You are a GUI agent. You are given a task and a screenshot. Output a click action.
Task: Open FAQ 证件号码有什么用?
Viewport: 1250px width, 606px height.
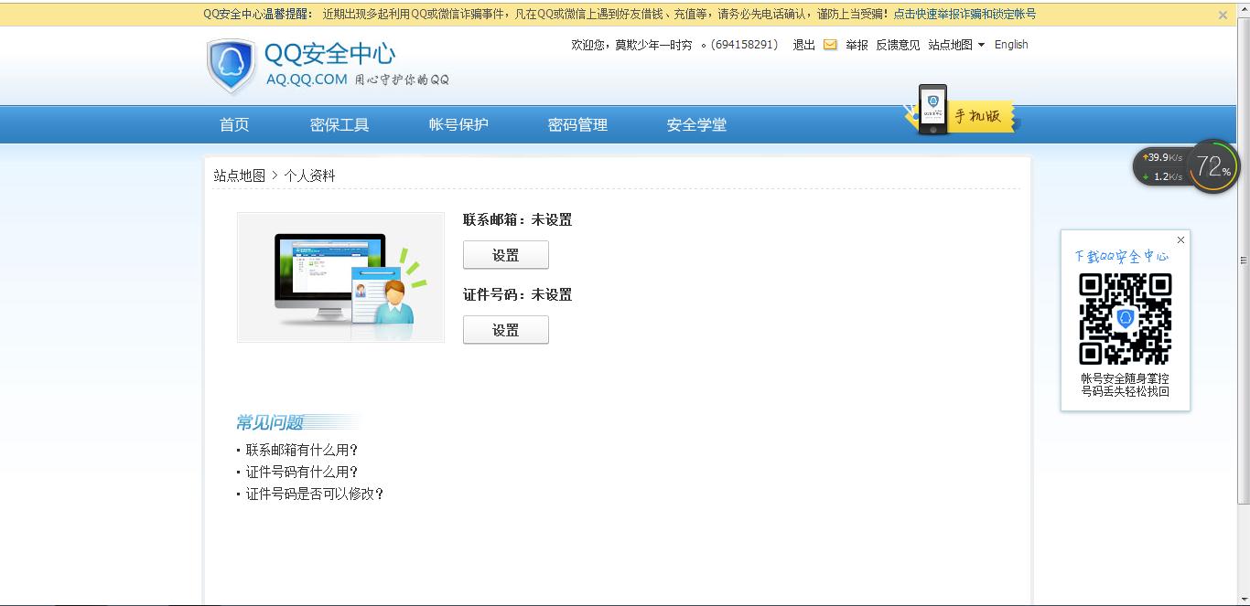click(x=302, y=472)
